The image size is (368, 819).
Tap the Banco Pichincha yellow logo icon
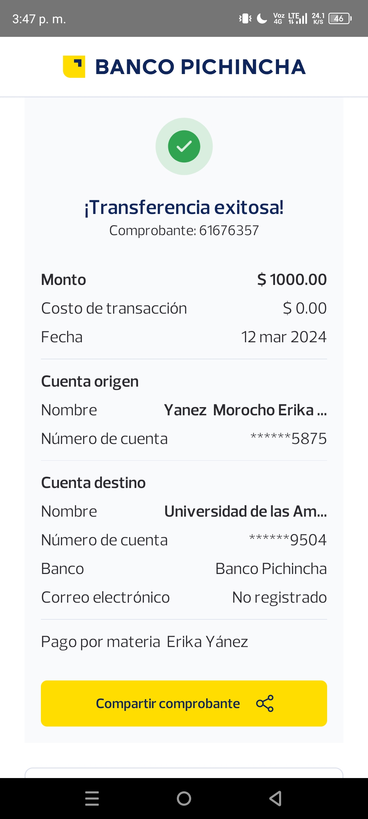(x=74, y=67)
